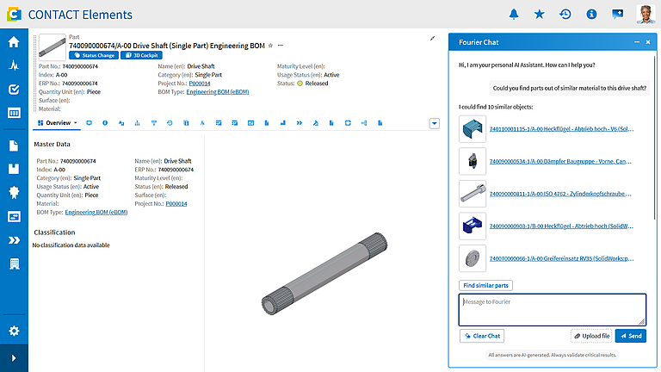This screenshot has width=661, height=372.
Task: Expand the left sidebar with arrow
Action: tap(14, 358)
